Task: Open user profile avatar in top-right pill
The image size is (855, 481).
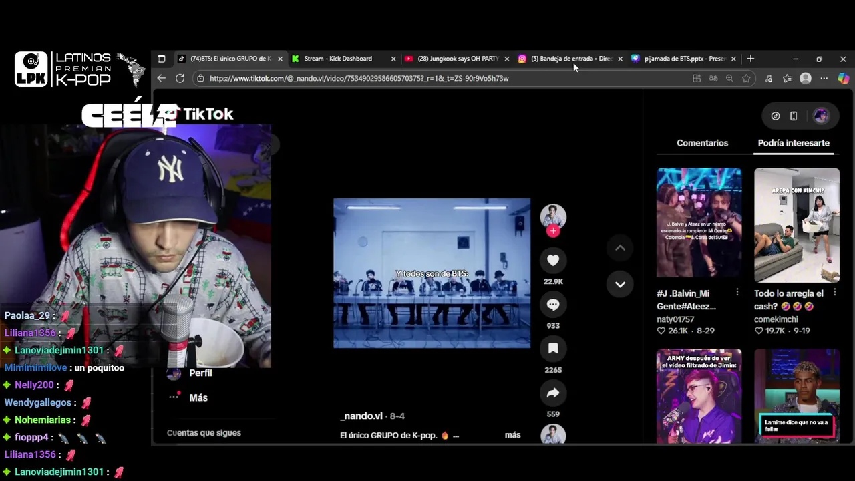Action: pyautogui.click(x=821, y=116)
